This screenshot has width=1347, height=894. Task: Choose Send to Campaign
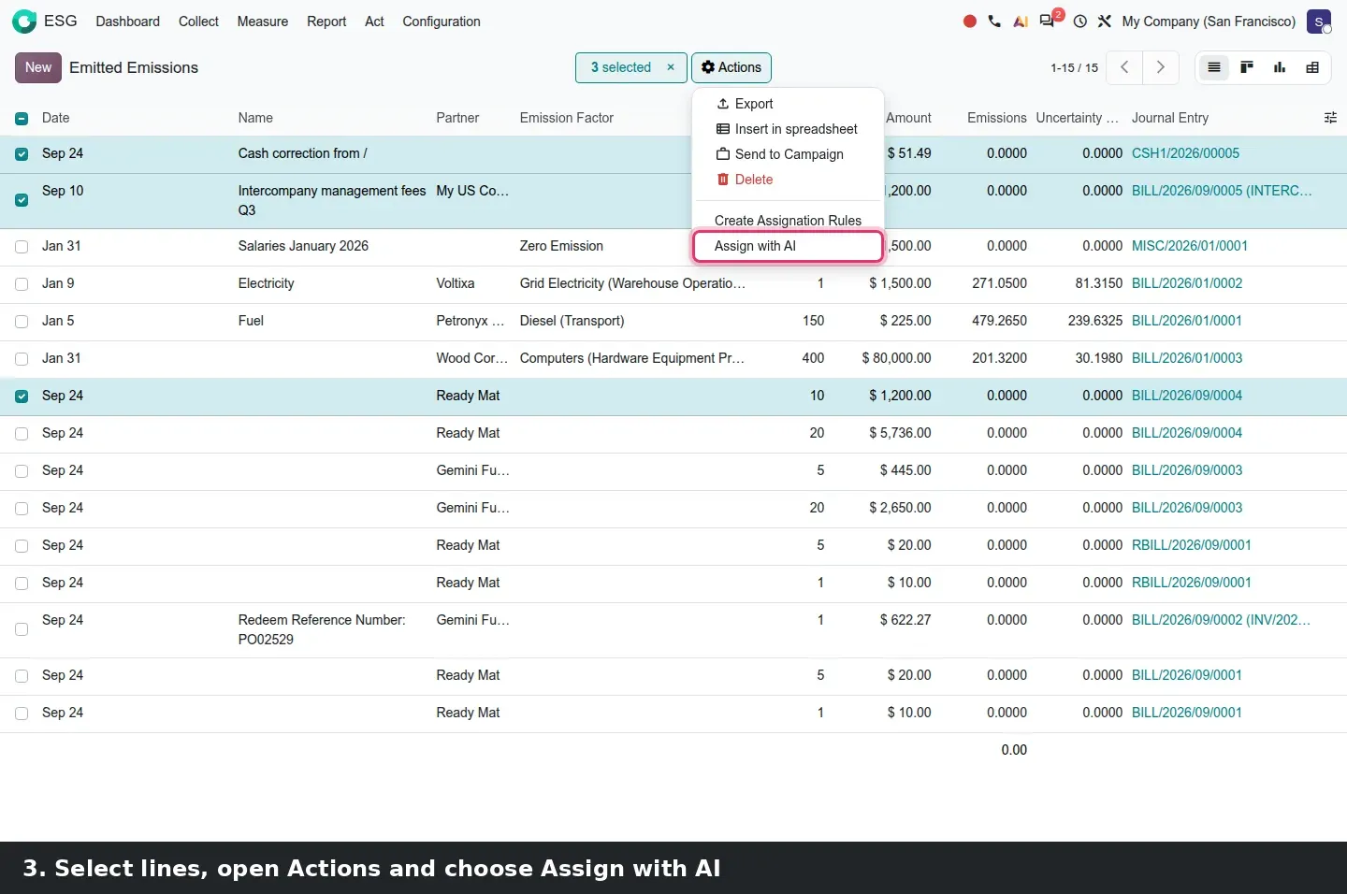788,154
